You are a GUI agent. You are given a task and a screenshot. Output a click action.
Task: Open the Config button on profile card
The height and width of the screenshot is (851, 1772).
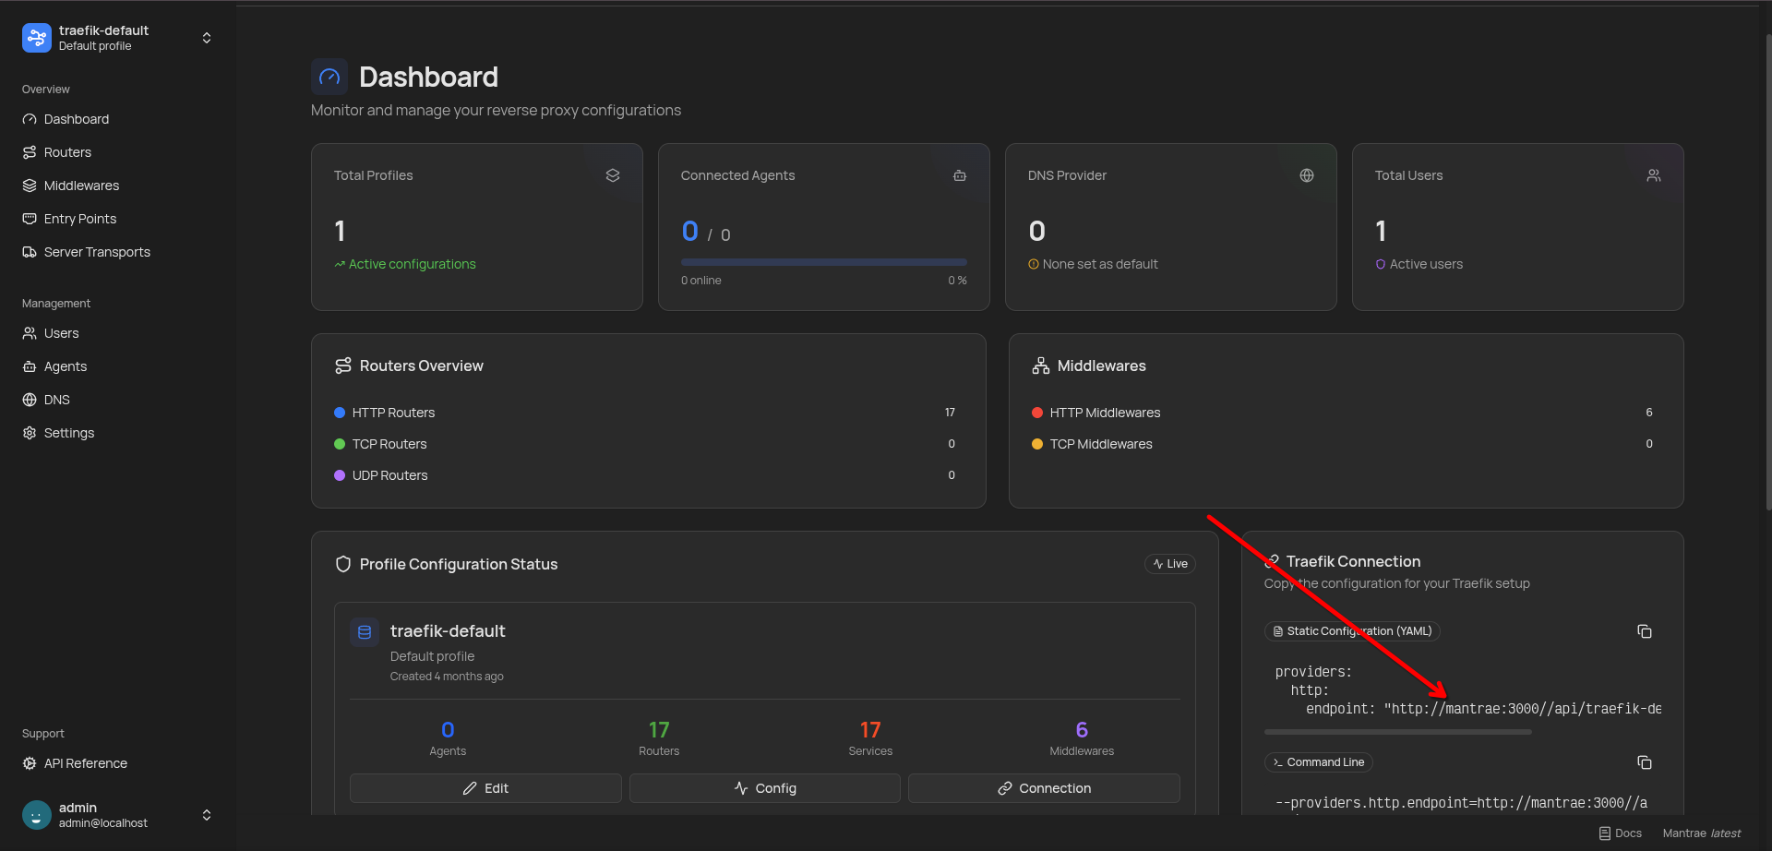click(x=764, y=788)
